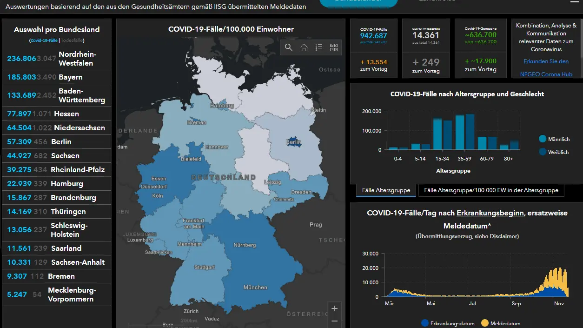
Task: Select Todesfälle sort link in Bundesland list
Action: 72,40
